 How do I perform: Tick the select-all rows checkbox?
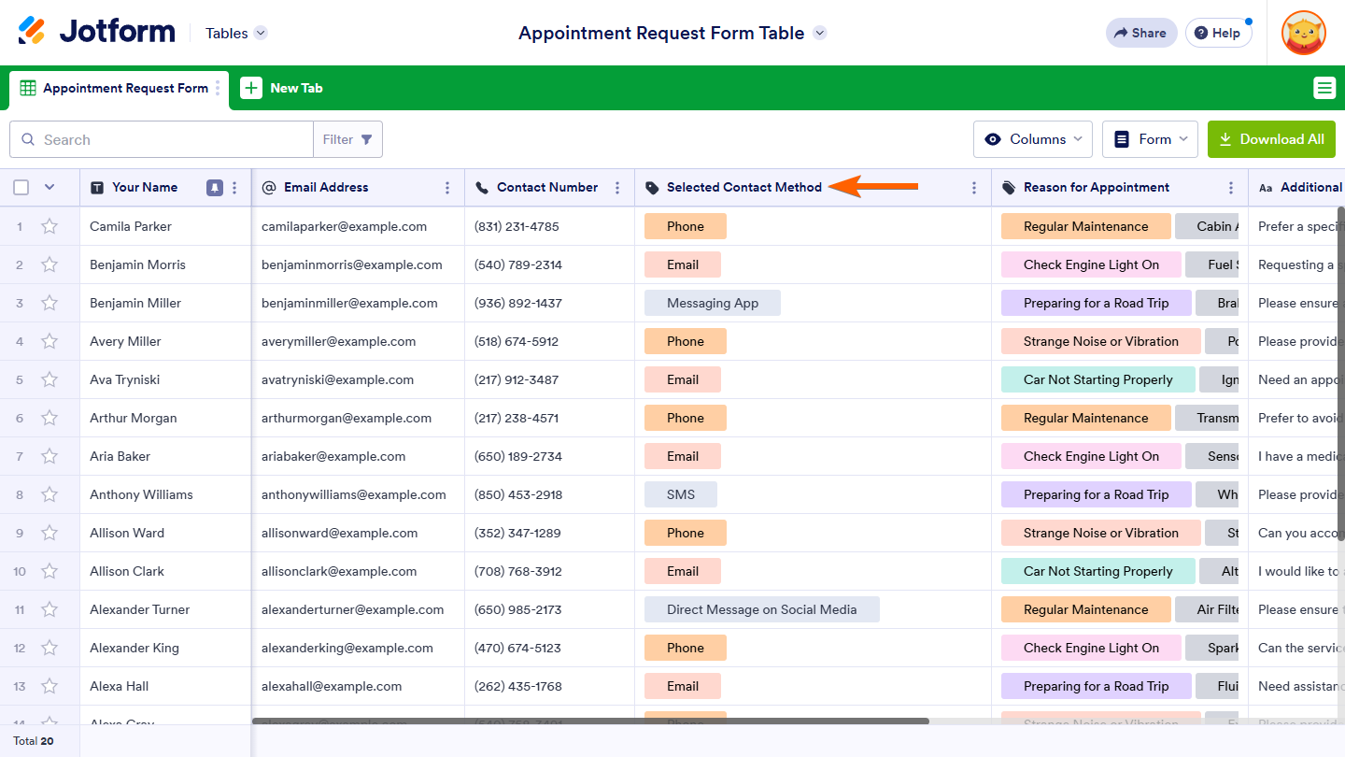21,187
